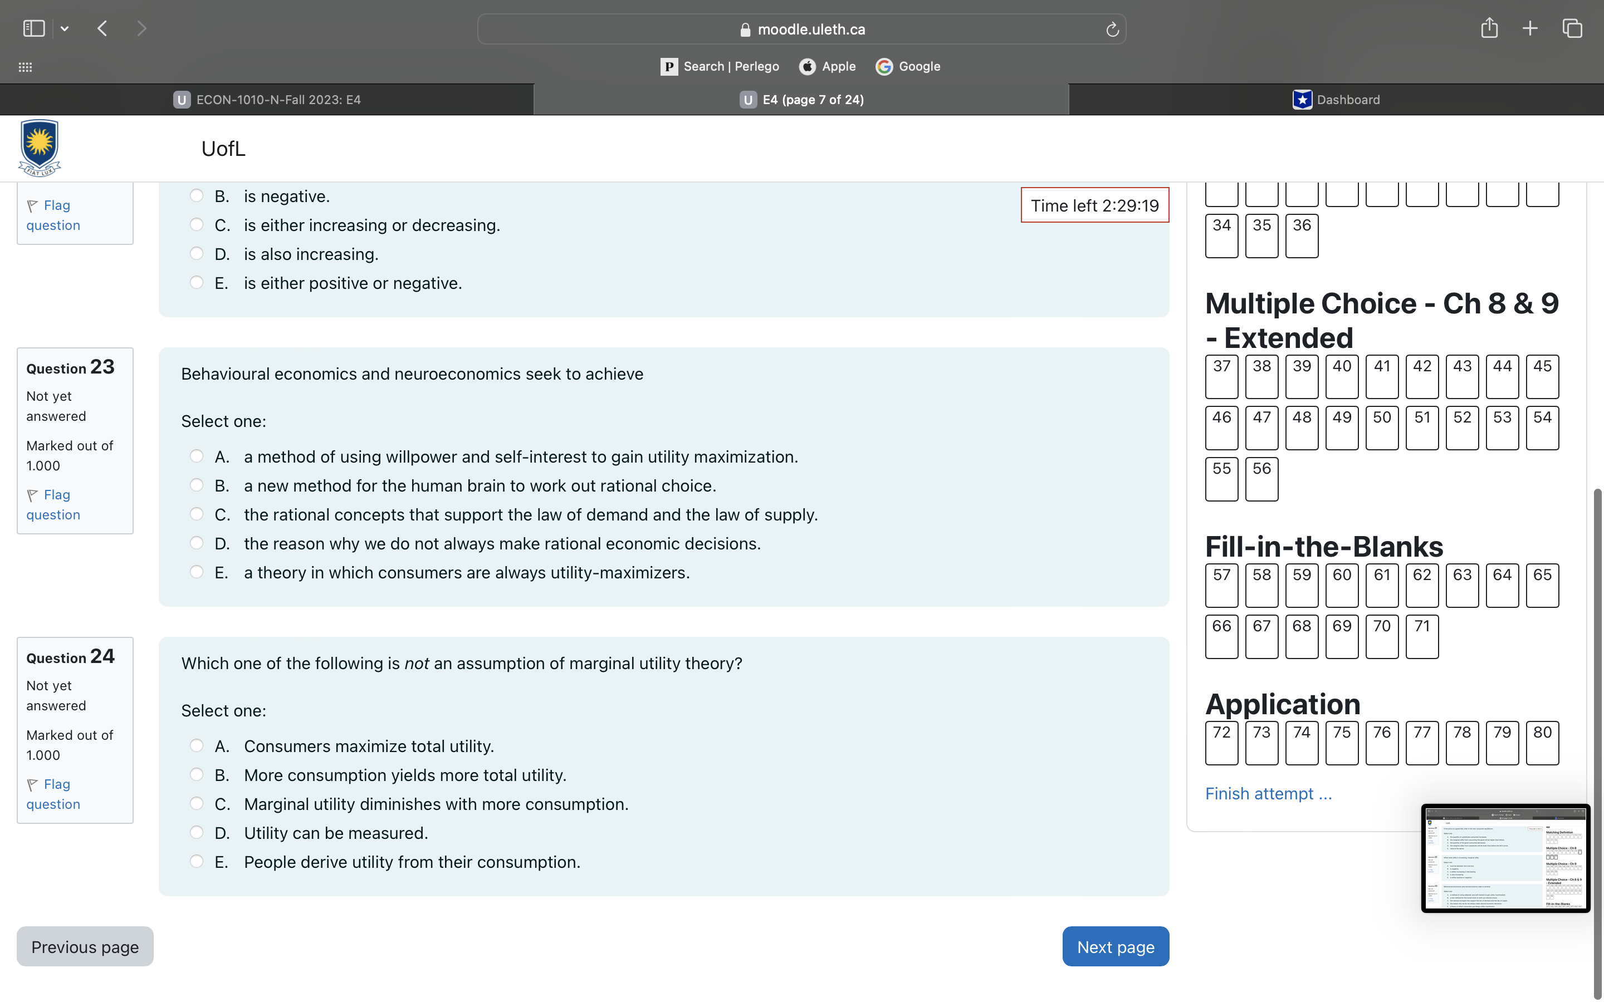Choose 'is also increasing' radio option
The width and height of the screenshot is (1604, 1002).
click(x=196, y=253)
